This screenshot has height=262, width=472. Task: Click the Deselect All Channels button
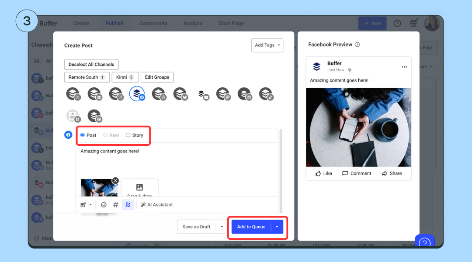(x=91, y=64)
